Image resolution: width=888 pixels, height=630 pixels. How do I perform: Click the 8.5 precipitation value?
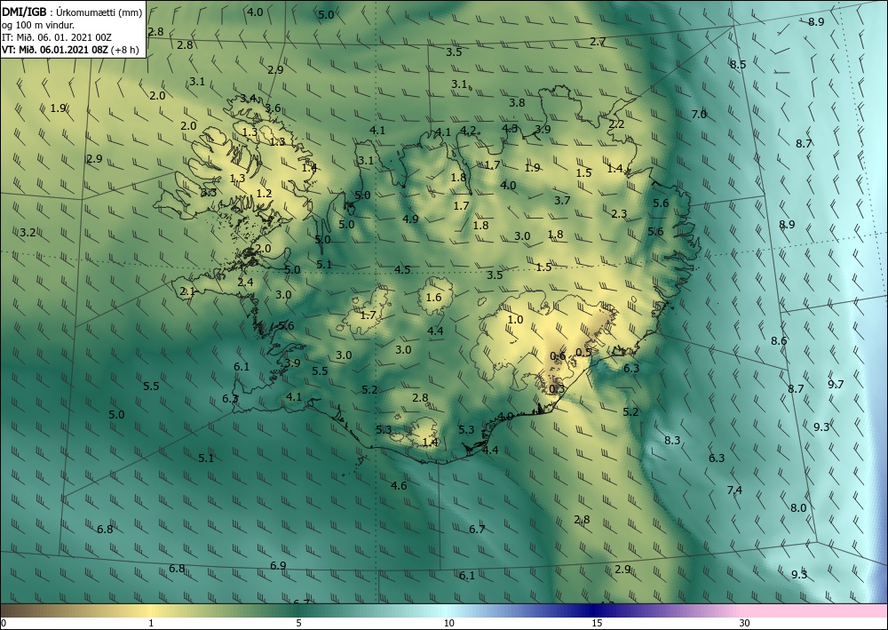pyautogui.click(x=738, y=65)
